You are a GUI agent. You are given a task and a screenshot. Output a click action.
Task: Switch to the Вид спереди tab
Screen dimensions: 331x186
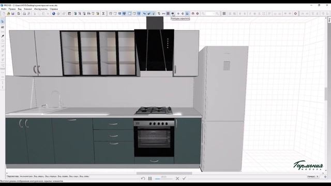click(x=51, y=176)
